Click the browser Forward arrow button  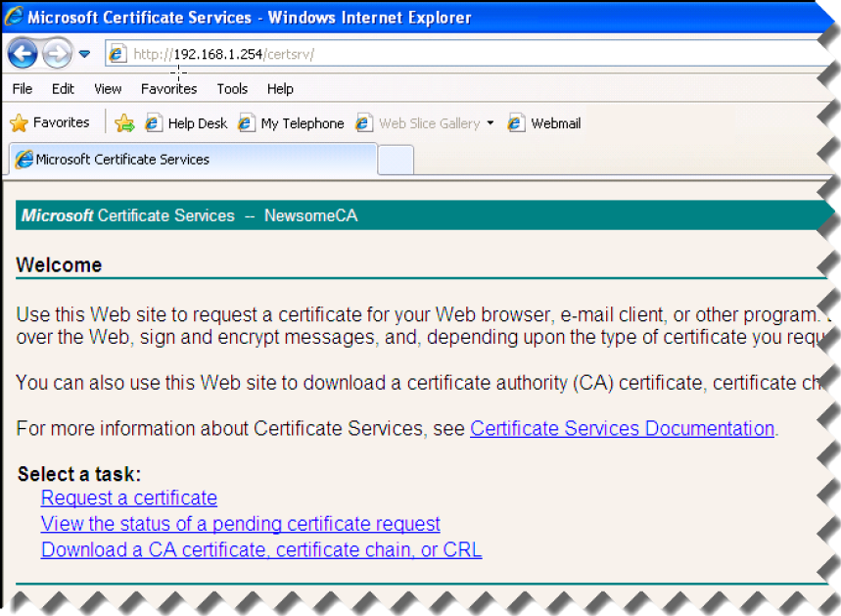(x=57, y=53)
